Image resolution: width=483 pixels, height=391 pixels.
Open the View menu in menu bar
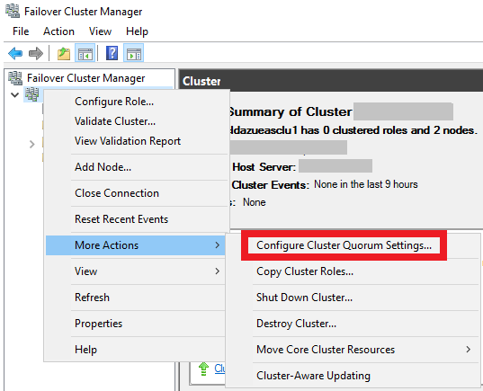click(x=100, y=31)
